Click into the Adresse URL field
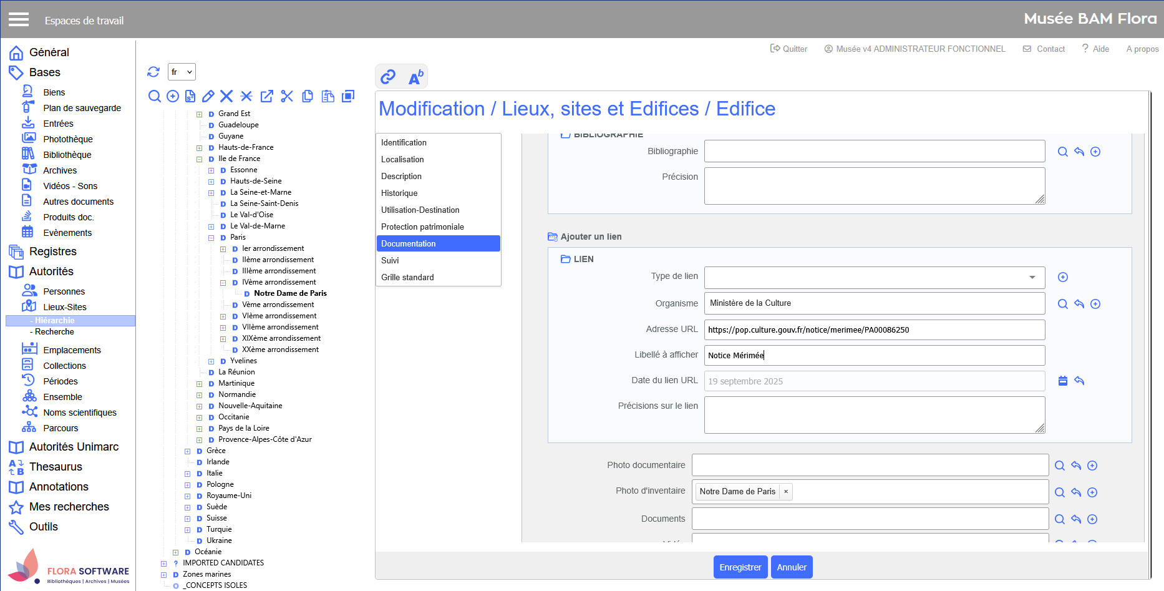1164x591 pixels. click(x=874, y=330)
